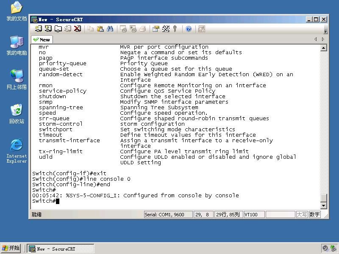Minimize the SecureCRT window
Viewport: 339px width, 254px height.
click(309, 19)
